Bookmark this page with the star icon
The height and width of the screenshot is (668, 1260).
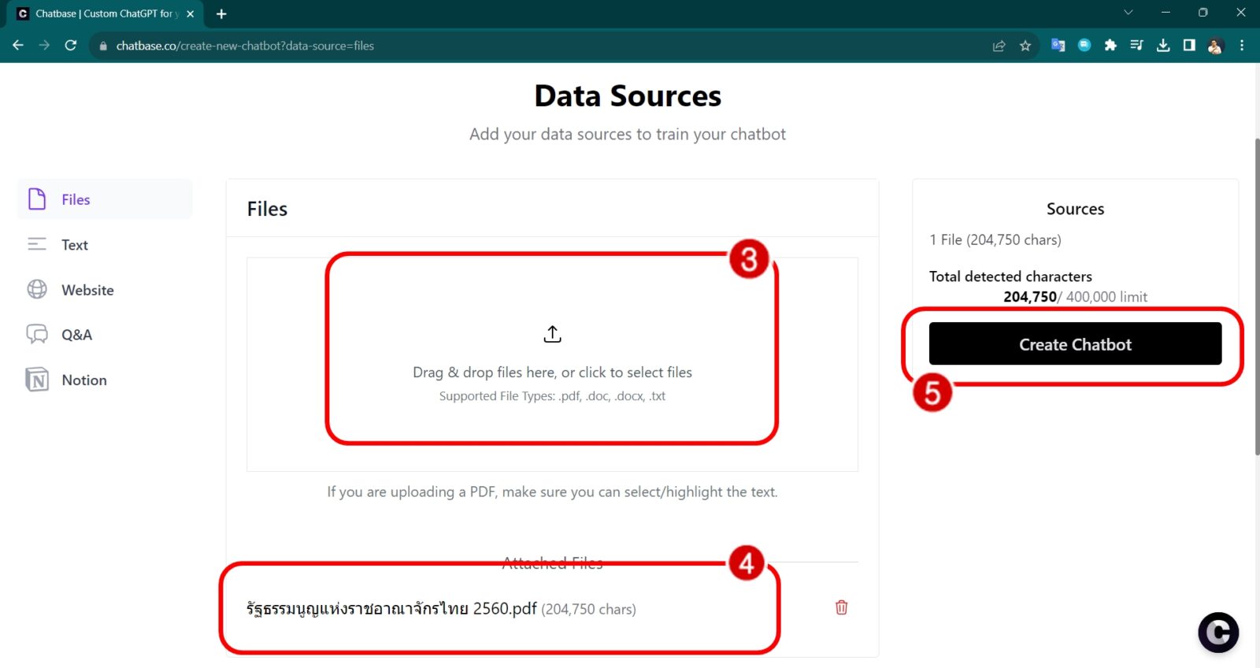(1025, 46)
